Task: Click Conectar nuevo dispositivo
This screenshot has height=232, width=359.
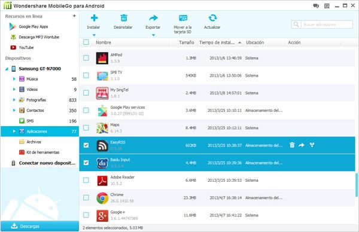Action: click(47, 163)
